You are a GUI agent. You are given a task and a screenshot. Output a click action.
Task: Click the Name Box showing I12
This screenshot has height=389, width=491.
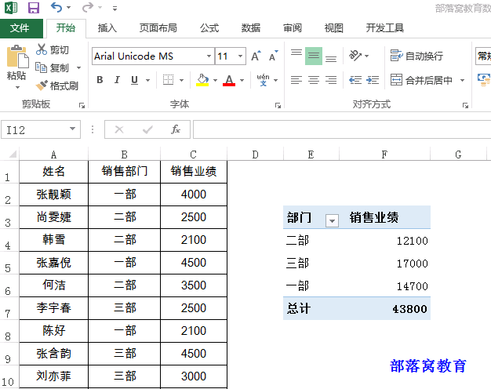click(35, 130)
